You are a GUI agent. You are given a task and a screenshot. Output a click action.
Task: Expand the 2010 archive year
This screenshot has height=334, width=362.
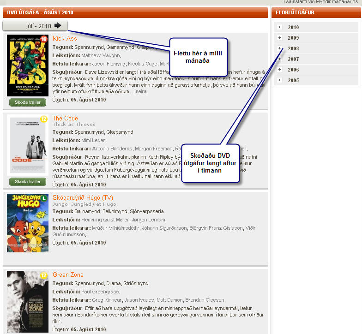click(279, 27)
